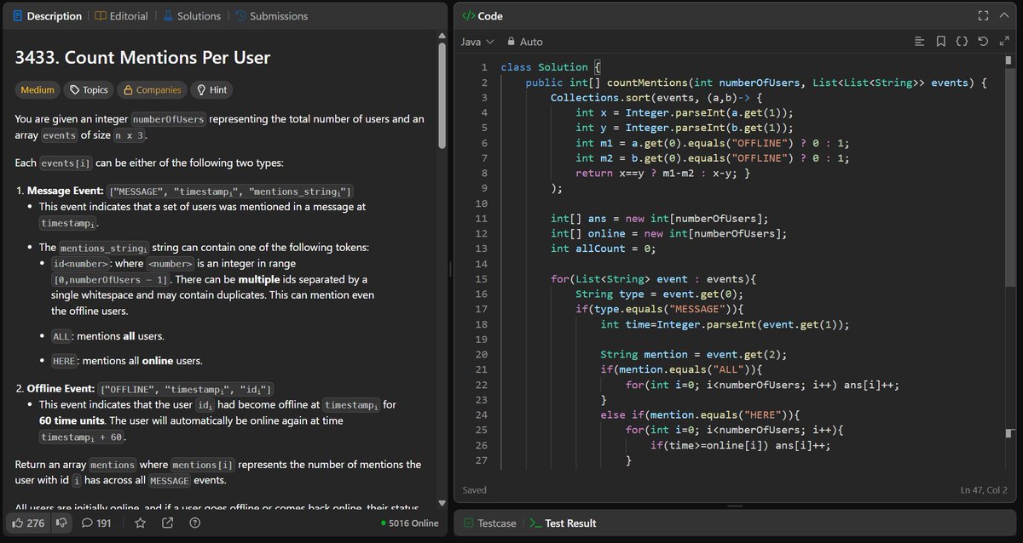Format code using the braces icon
This screenshot has height=543, width=1023.
tap(961, 41)
